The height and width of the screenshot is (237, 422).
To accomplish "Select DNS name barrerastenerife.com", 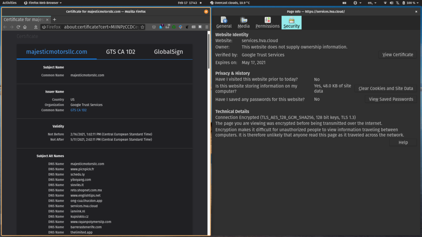I will pyautogui.click(x=86, y=227).
